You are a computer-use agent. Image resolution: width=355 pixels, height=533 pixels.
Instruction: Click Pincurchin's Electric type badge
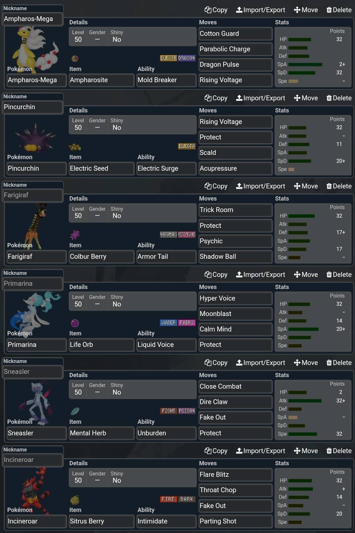point(187,146)
